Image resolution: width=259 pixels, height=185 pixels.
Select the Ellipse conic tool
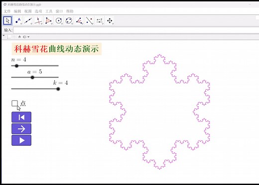pyautogui.click(x=69, y=21)
